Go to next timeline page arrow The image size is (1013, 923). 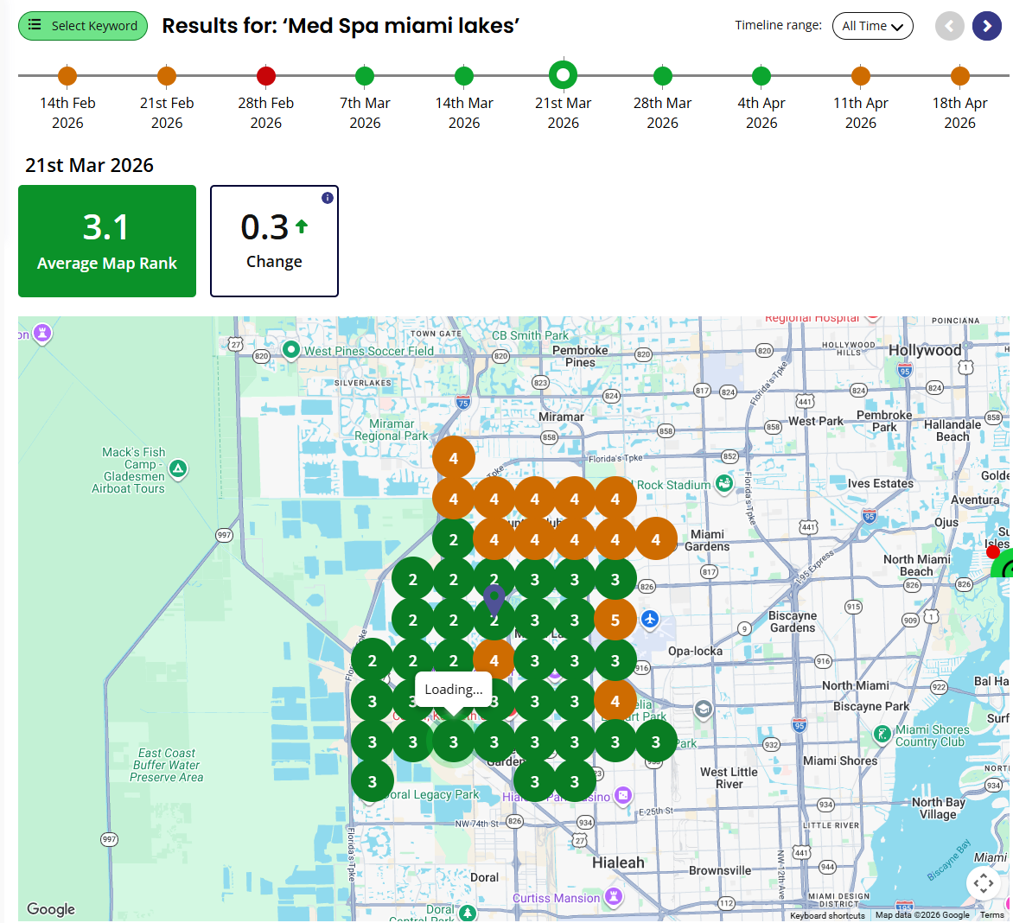(x=986, y=26)
